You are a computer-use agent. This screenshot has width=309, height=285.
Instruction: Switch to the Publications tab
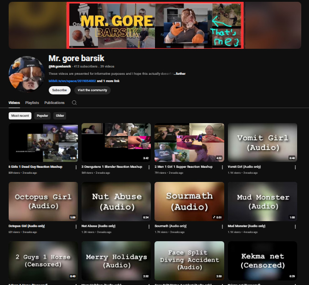click(54, 103)
